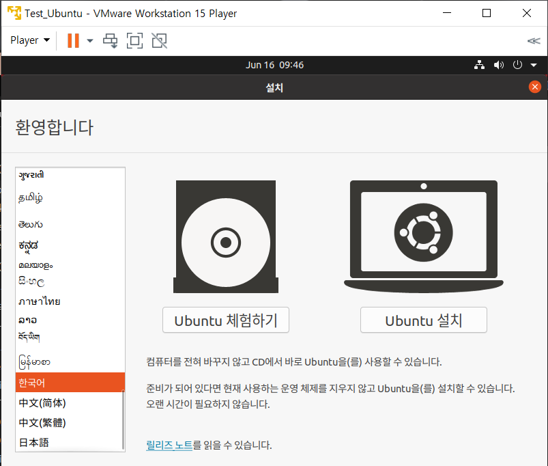Click the volume speaker icon
Image resolution: width=548 pixels, height=466 pixels.
pos(498,65)
